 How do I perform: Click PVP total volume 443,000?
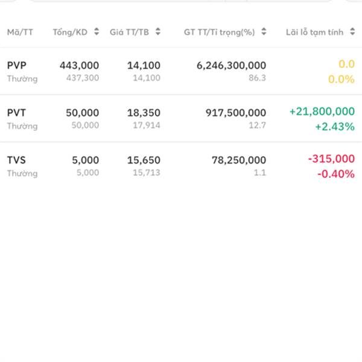coord(79,65)
